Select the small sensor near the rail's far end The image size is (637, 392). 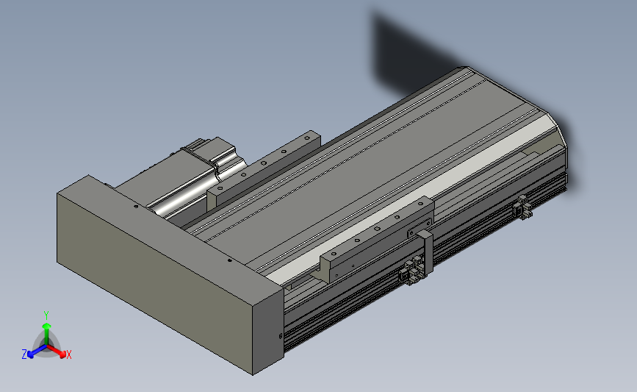522,208
